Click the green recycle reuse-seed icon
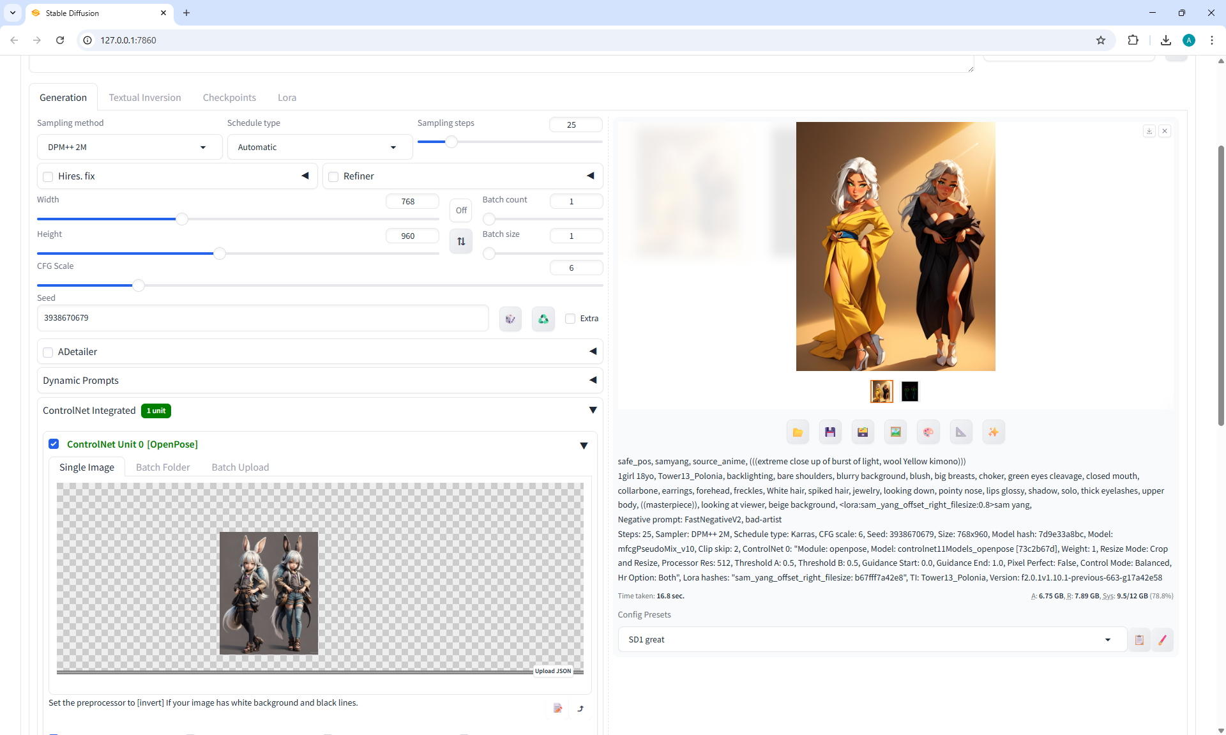Viewport: 1226px width, 735px height. 543,319
